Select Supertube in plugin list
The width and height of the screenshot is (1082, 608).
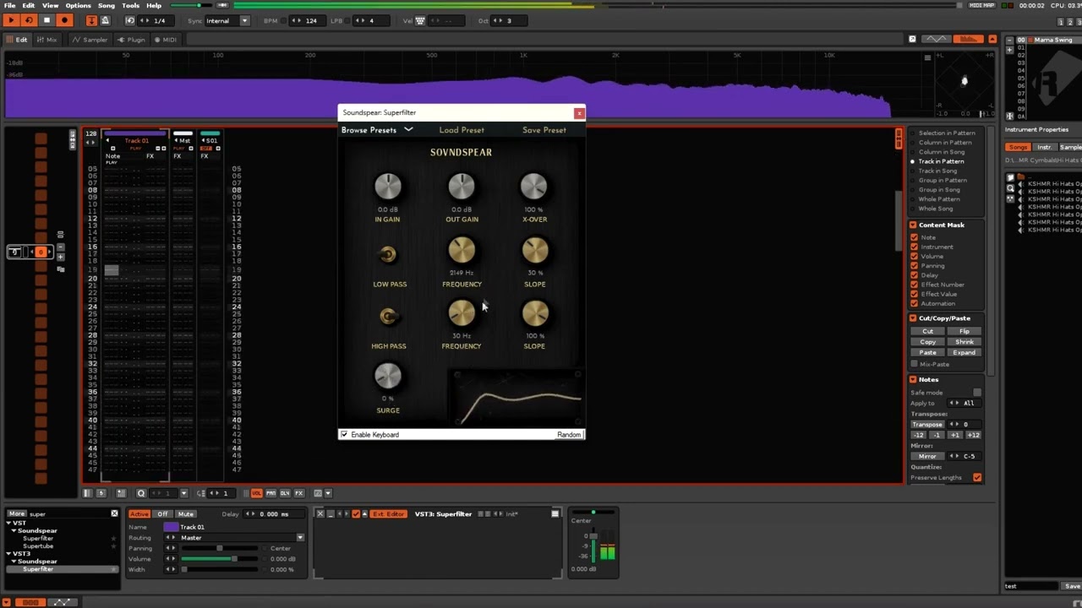(38, 546)
